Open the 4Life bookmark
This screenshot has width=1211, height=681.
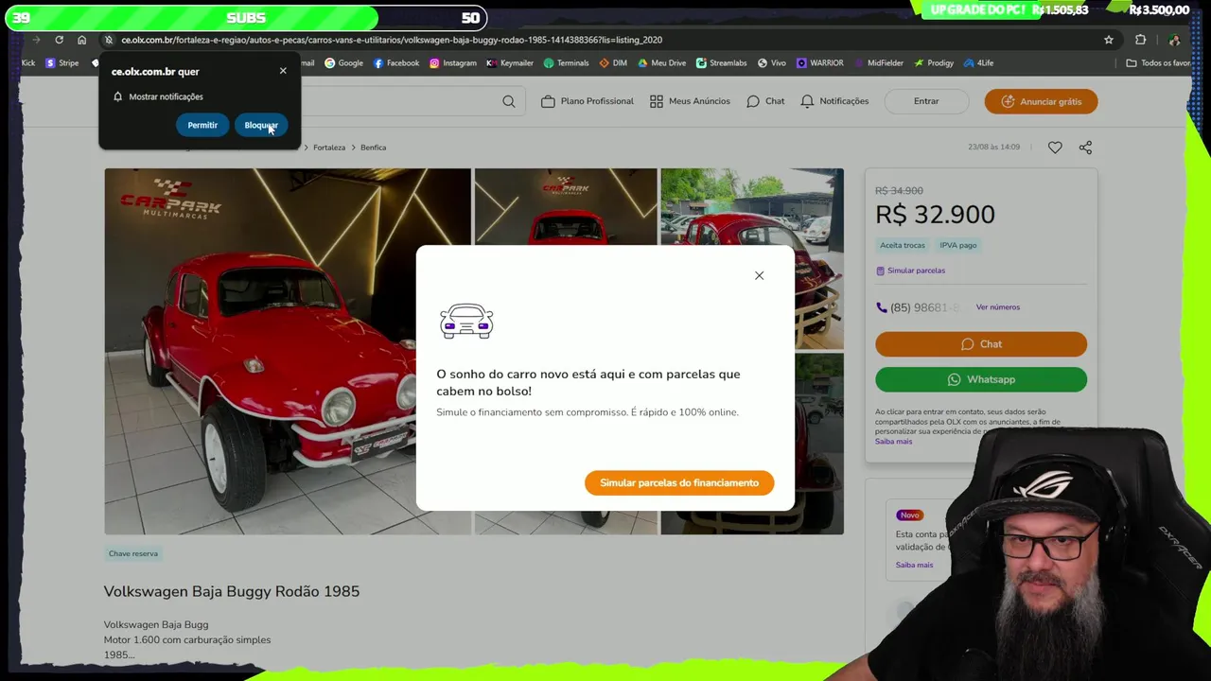point(978,63)
